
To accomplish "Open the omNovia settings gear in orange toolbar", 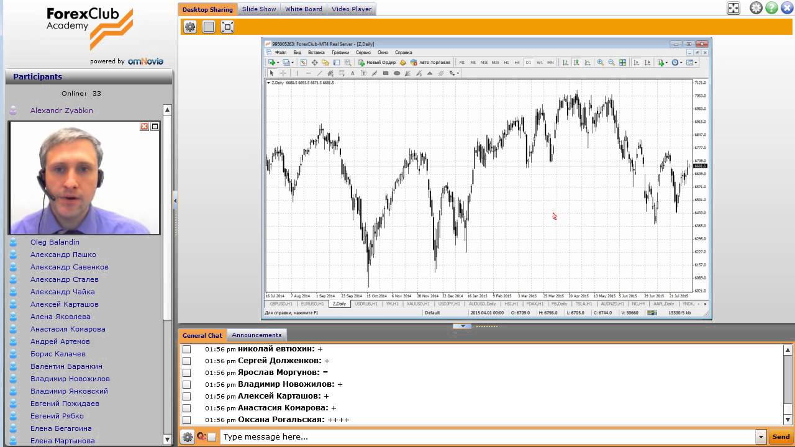I will pyautogui.click(x=190, y=27).
